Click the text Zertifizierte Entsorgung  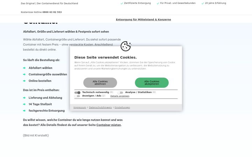138,3
